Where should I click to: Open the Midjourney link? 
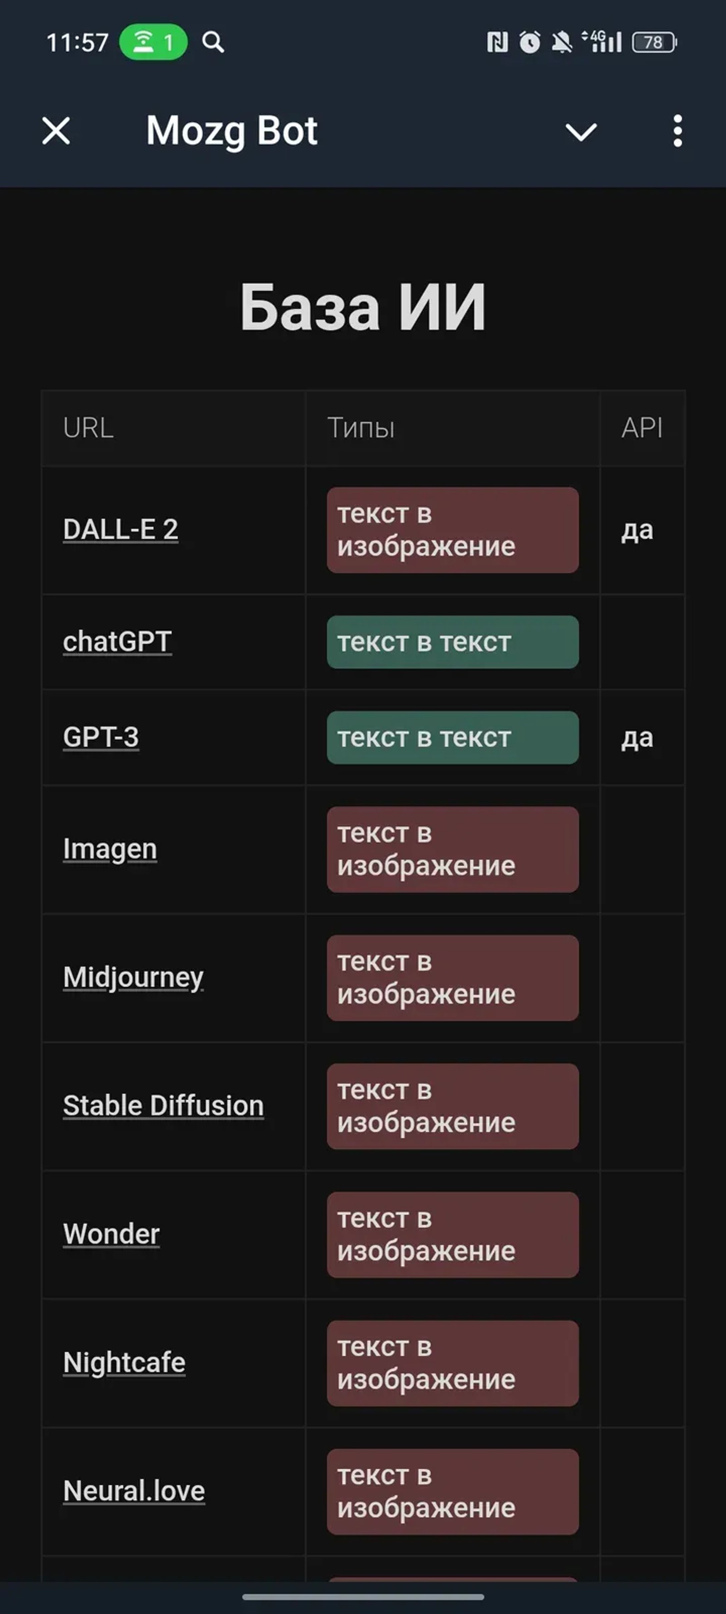133,977
